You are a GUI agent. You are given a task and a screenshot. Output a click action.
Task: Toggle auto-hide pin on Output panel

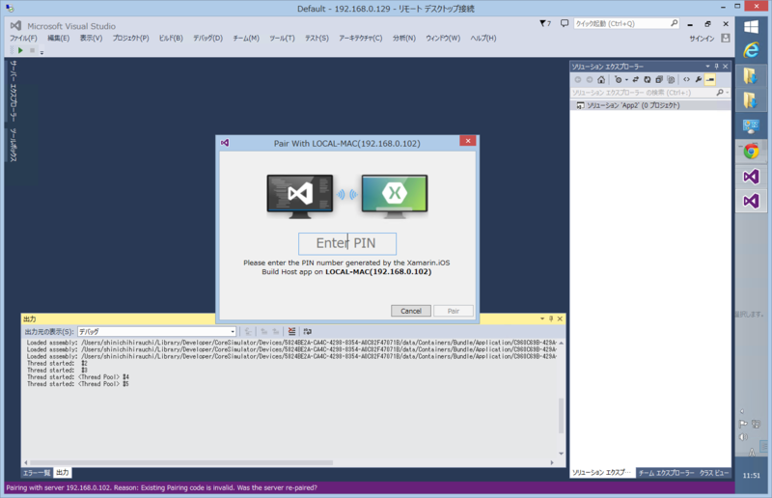[x=551, y=318]
